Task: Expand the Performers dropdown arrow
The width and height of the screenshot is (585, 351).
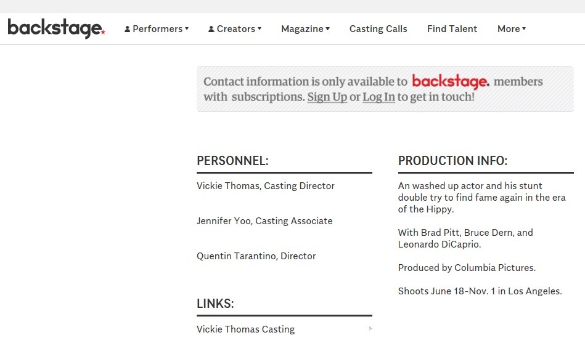Action: click(187, 28)
